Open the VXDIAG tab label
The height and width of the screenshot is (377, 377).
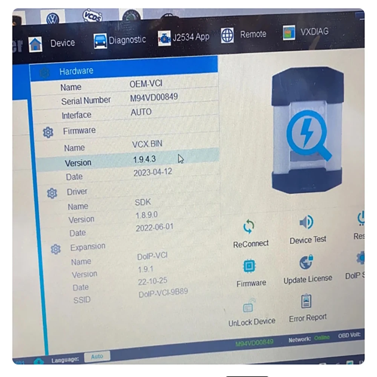[314, 32]
